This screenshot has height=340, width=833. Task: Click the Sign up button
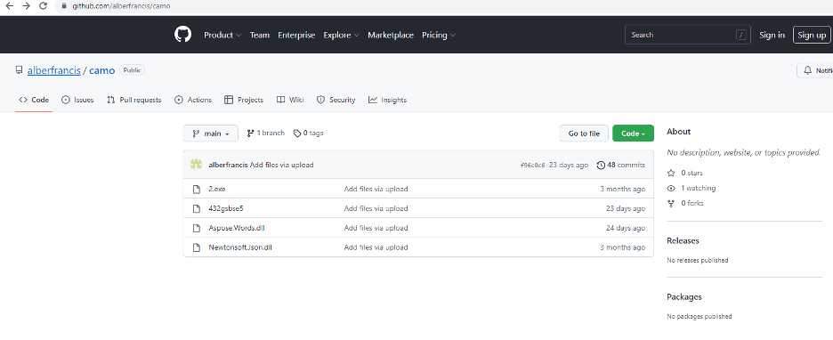point(812,35)
